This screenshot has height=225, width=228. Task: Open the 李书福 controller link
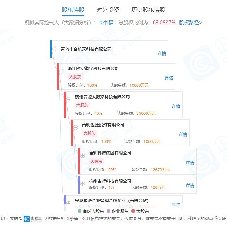106,23
